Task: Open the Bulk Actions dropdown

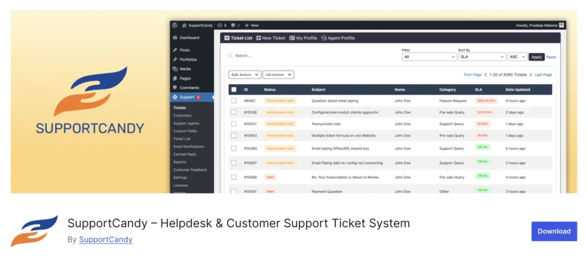Action: tap(245, 75)
